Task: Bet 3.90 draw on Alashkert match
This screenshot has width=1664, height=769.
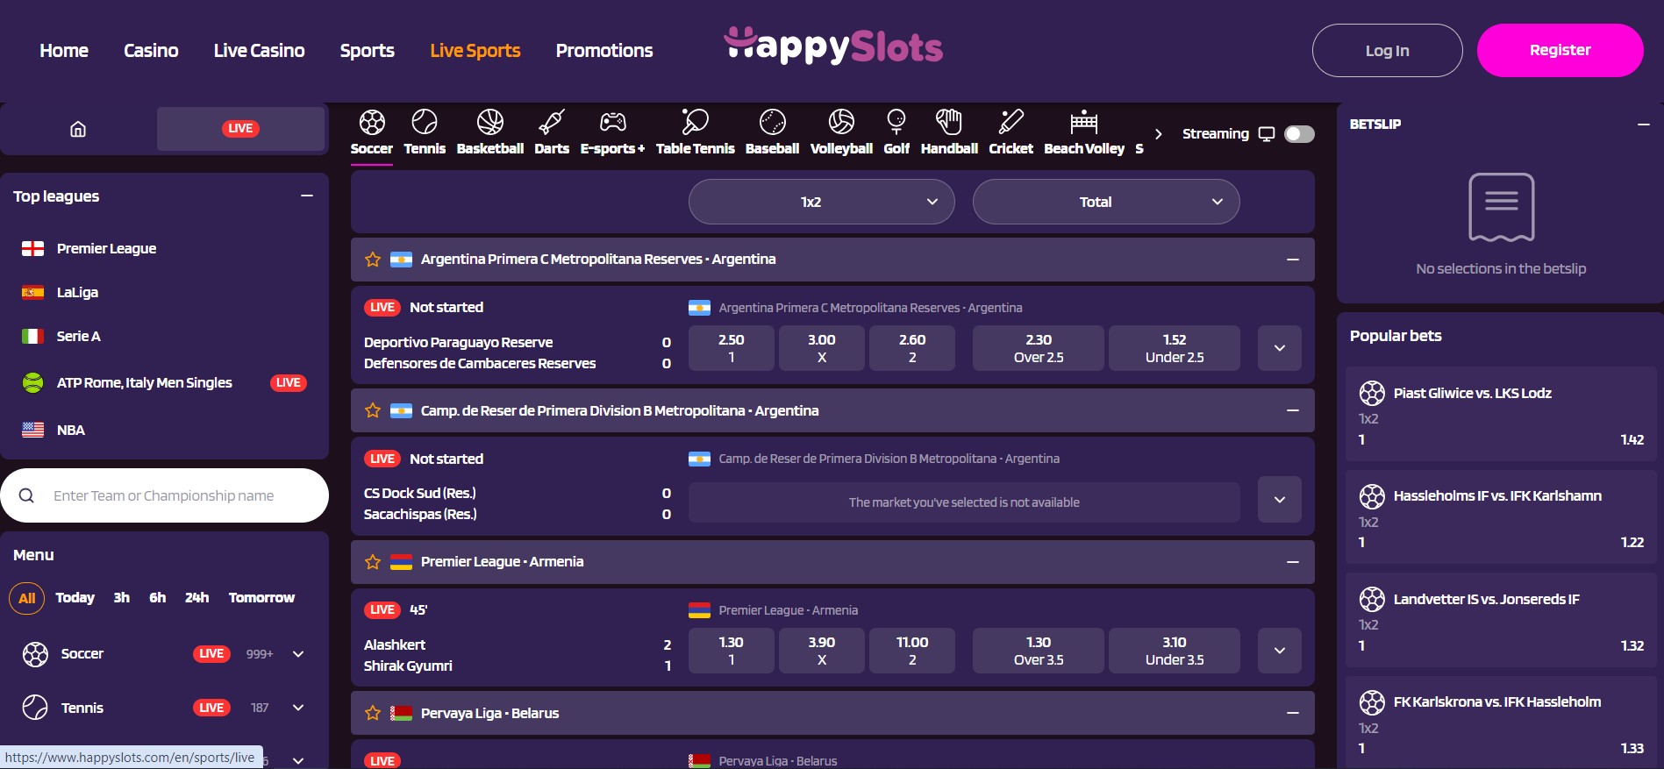Action: pyautogui.click(x=822, y=651)
